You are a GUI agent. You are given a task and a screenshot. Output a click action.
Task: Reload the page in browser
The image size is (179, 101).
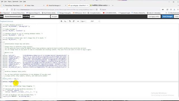coord(7,10)
